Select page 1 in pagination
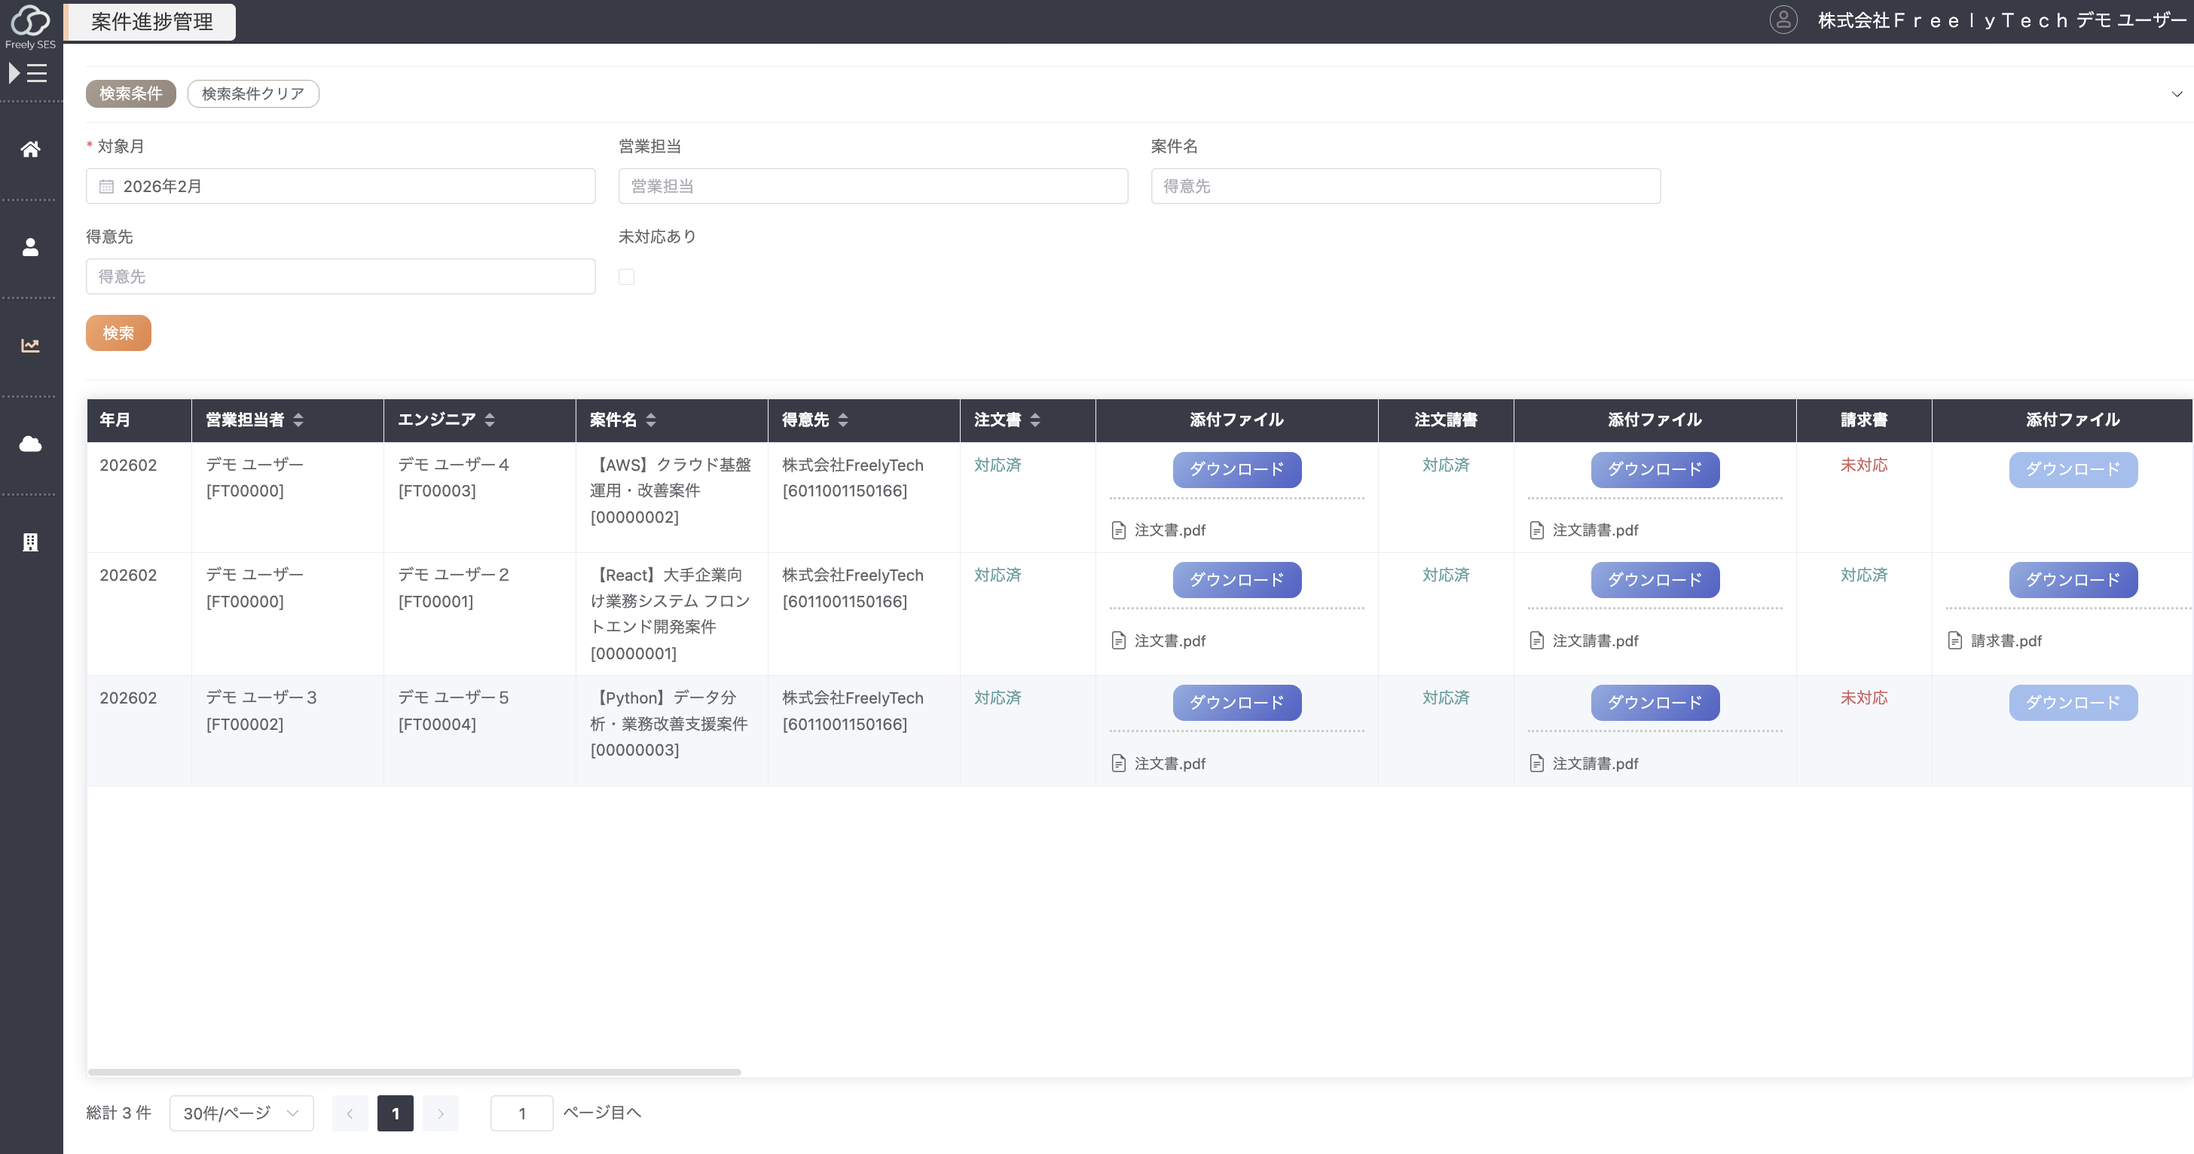Screen dimensions: 2194x1154 point(396,1113)
